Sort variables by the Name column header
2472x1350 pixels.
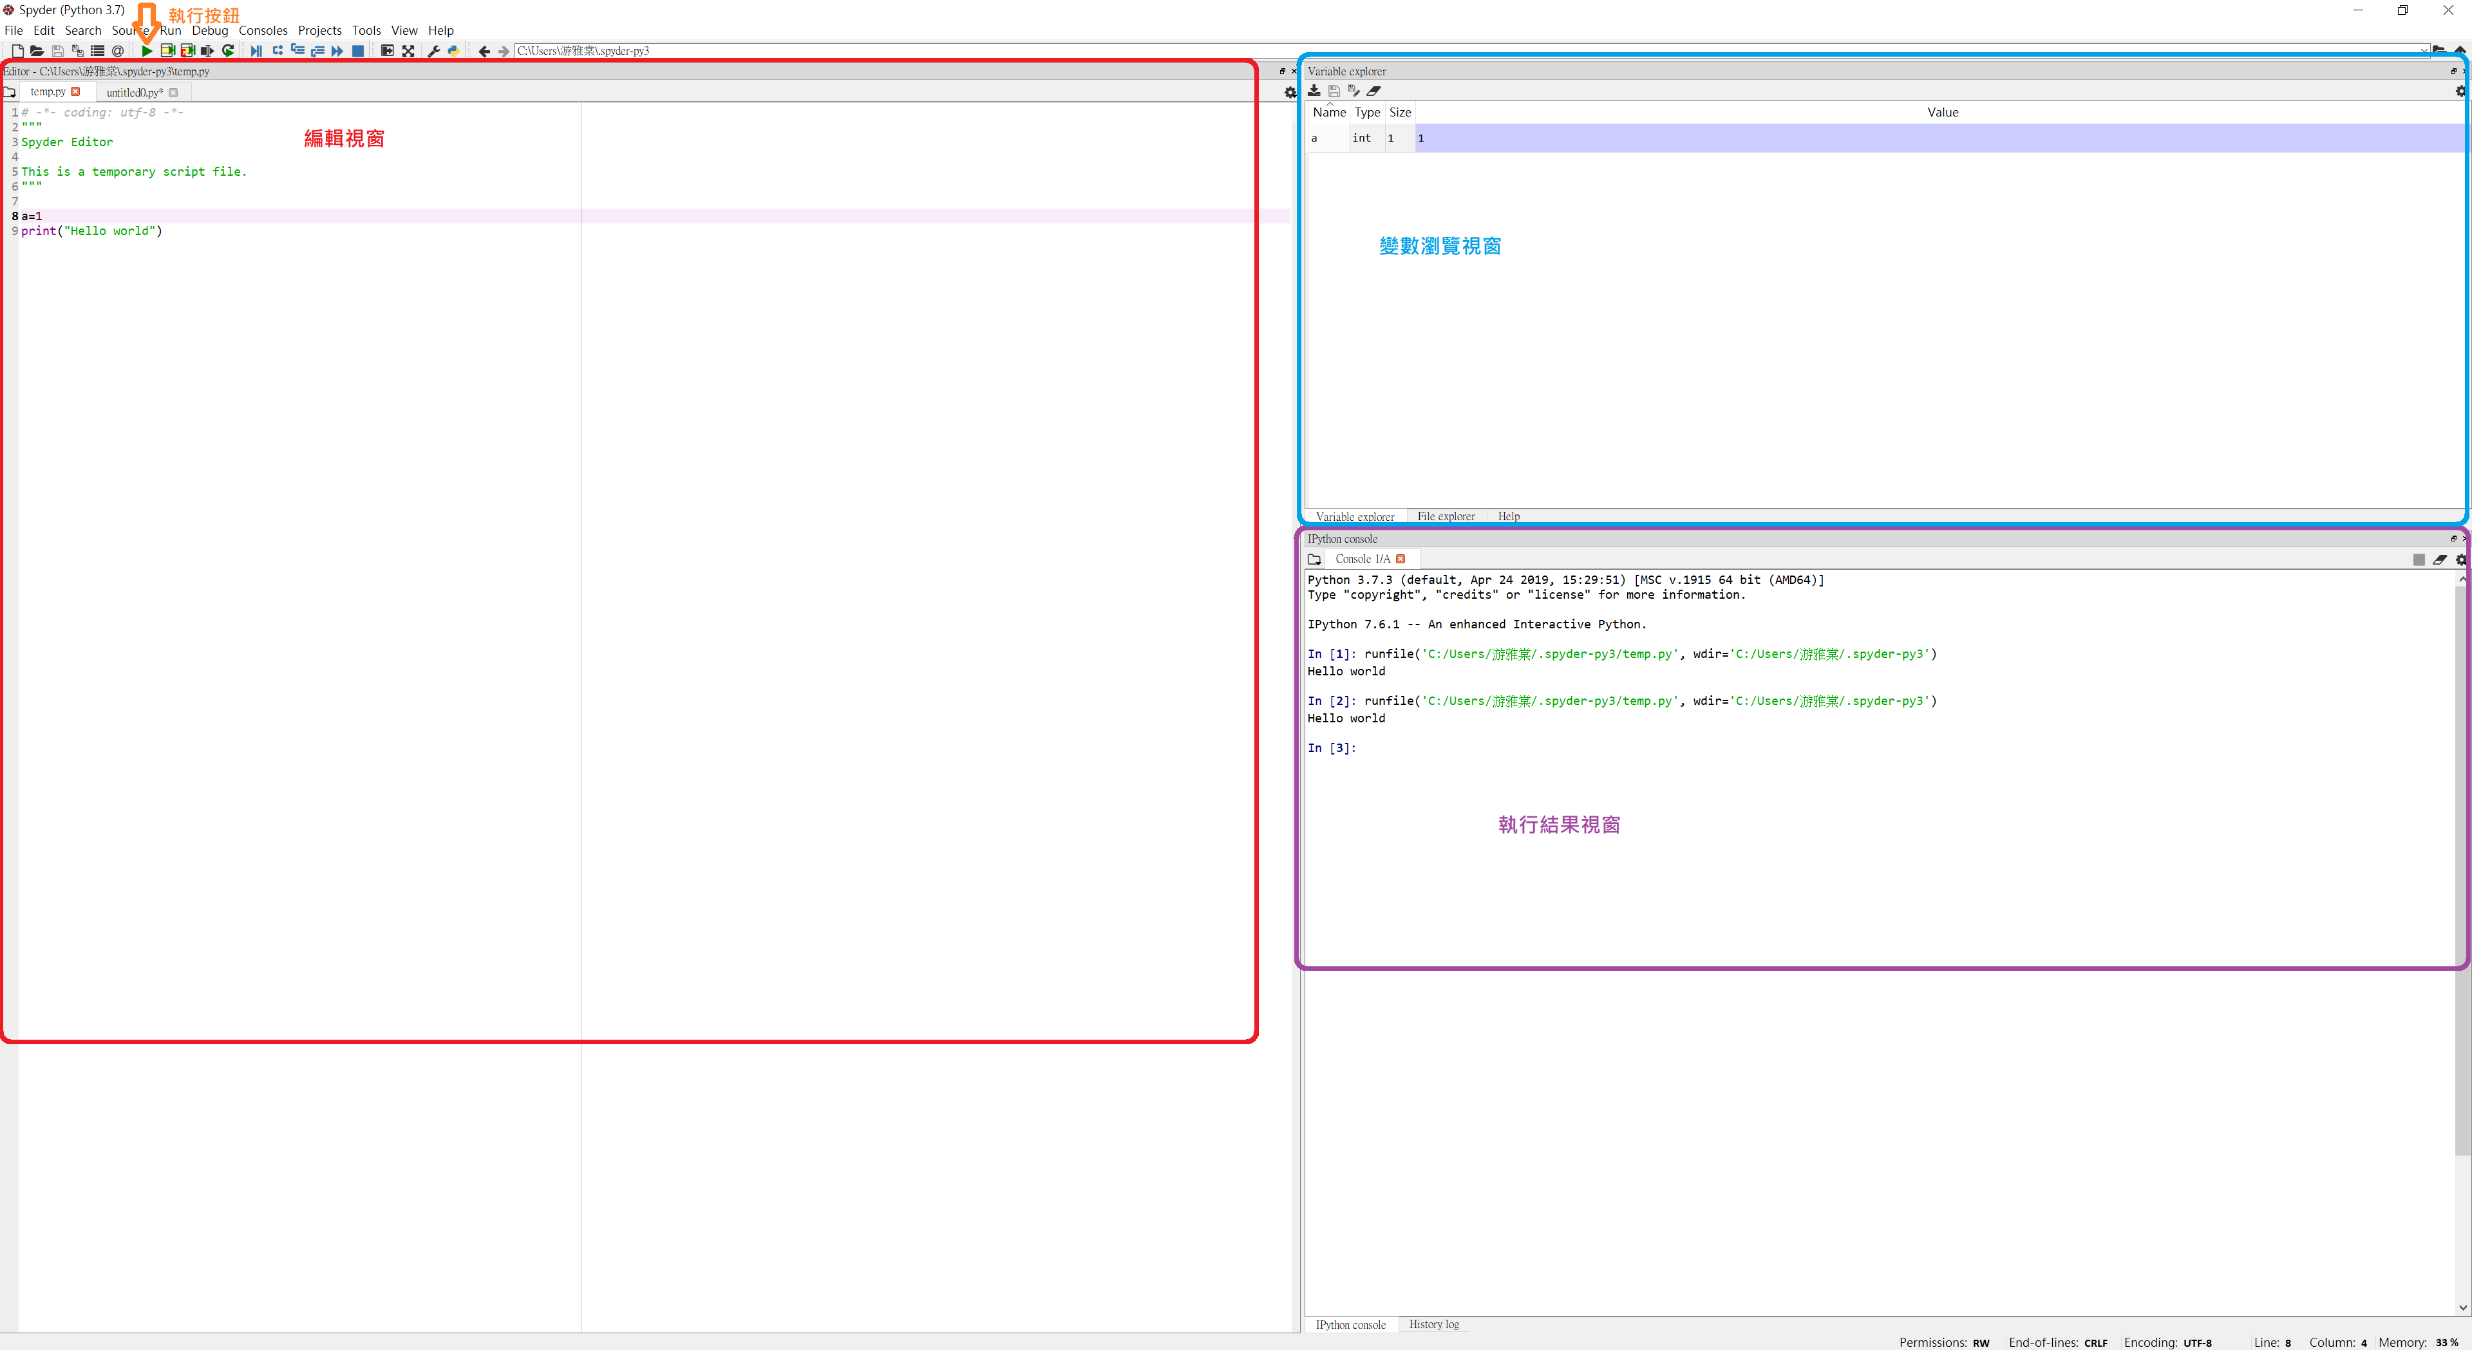1329,112
